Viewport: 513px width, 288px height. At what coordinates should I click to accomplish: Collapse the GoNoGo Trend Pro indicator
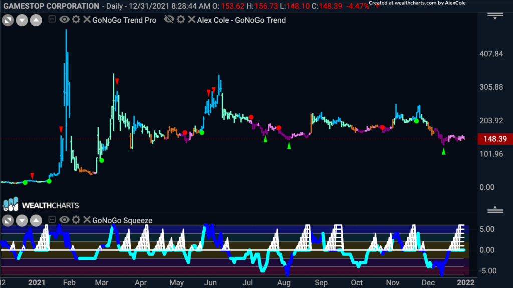pyautogui.click(x=52, y=19)
